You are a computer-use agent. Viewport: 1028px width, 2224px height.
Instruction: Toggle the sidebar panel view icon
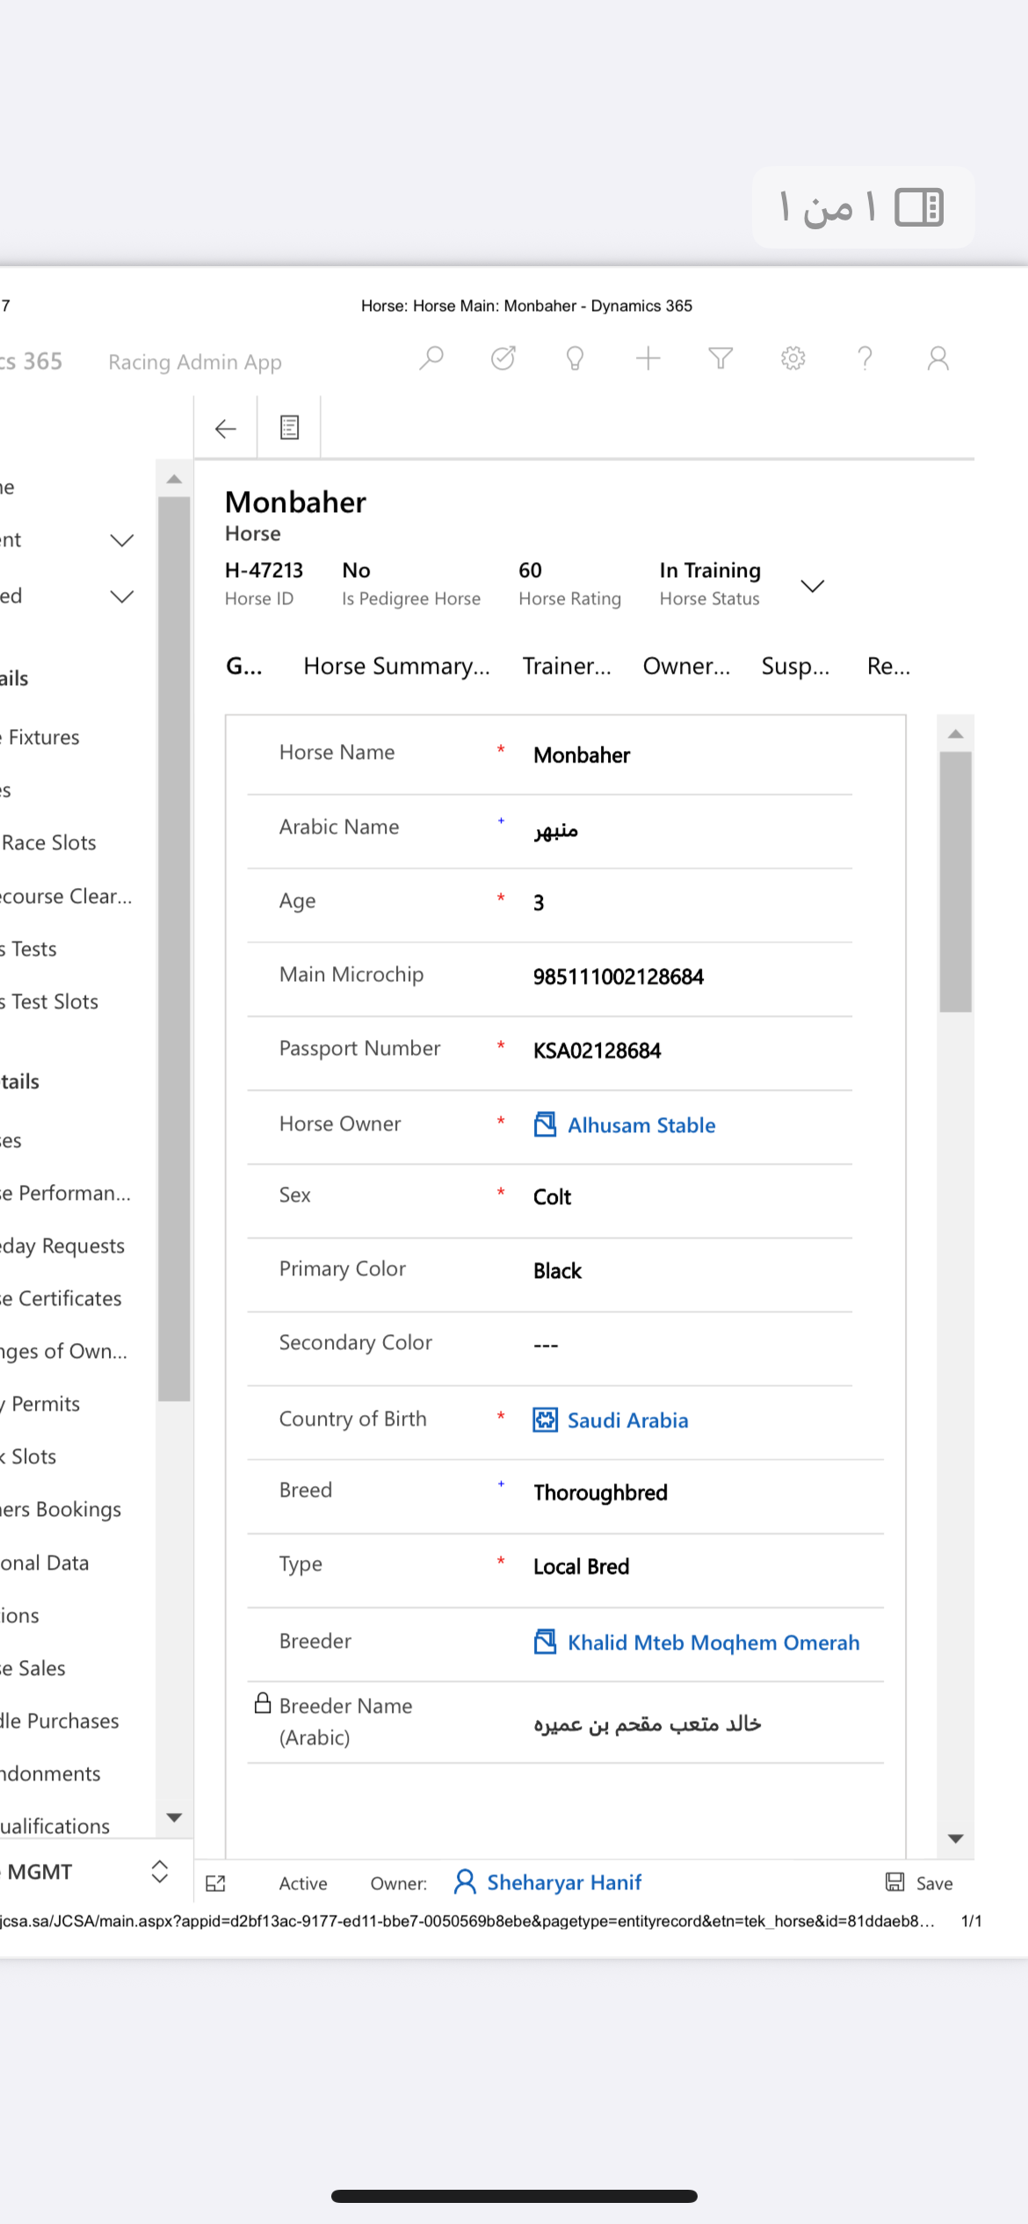tap(918, 208)
